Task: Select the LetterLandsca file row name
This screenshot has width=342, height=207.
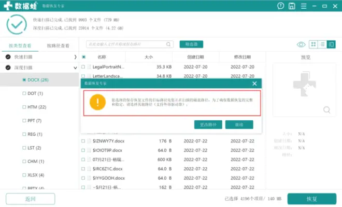Action: point(108,76)
